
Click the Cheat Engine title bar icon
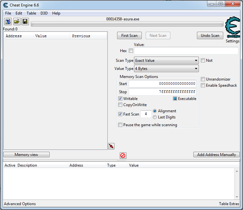6,5
